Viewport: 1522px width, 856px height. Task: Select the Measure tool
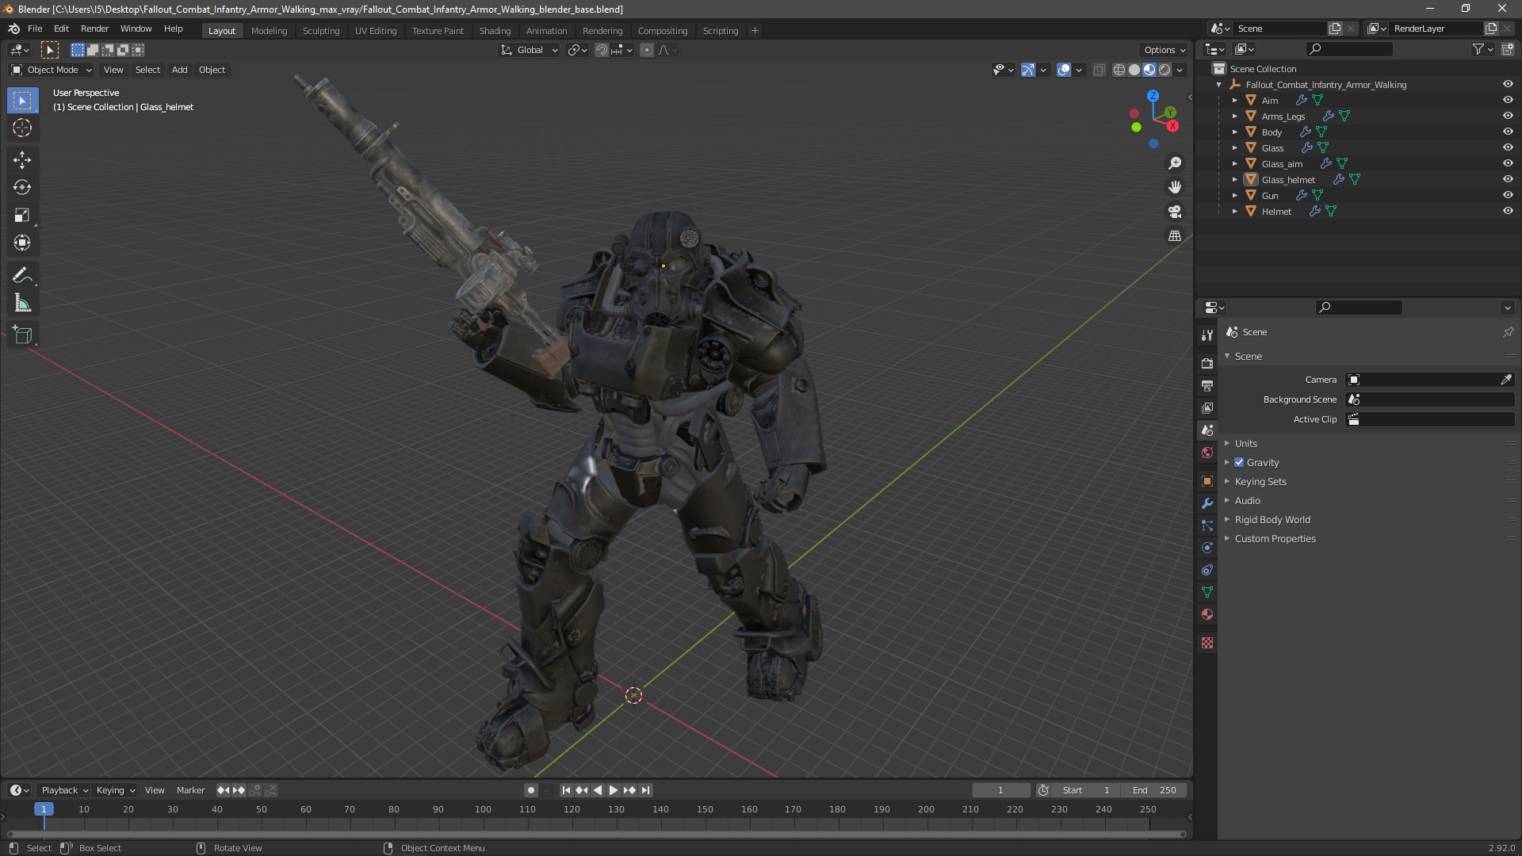point(22,304)
